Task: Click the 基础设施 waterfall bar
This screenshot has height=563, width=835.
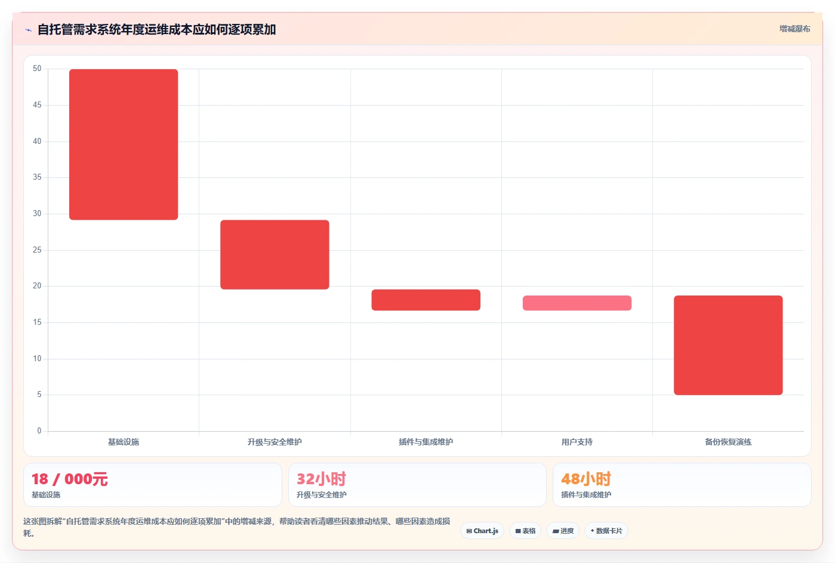Action: pos(124,144)
